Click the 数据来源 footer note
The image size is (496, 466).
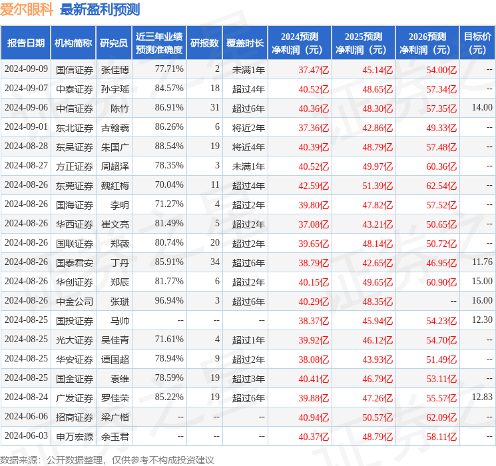107,459
